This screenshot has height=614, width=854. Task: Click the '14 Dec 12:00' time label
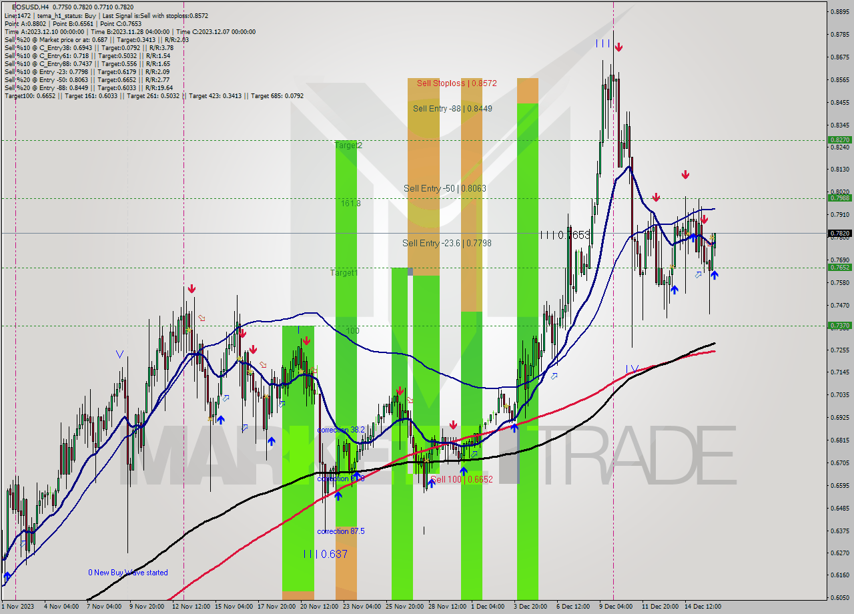(x=703, y=607)
